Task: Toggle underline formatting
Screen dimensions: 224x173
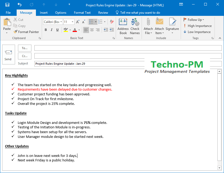Action: click(x=57, y=30)
